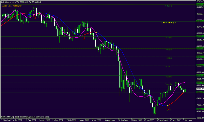This screenshot has width=204, height=122.
Task: Click the '23 Dec 2007' date on time axis
Action: 58,120
